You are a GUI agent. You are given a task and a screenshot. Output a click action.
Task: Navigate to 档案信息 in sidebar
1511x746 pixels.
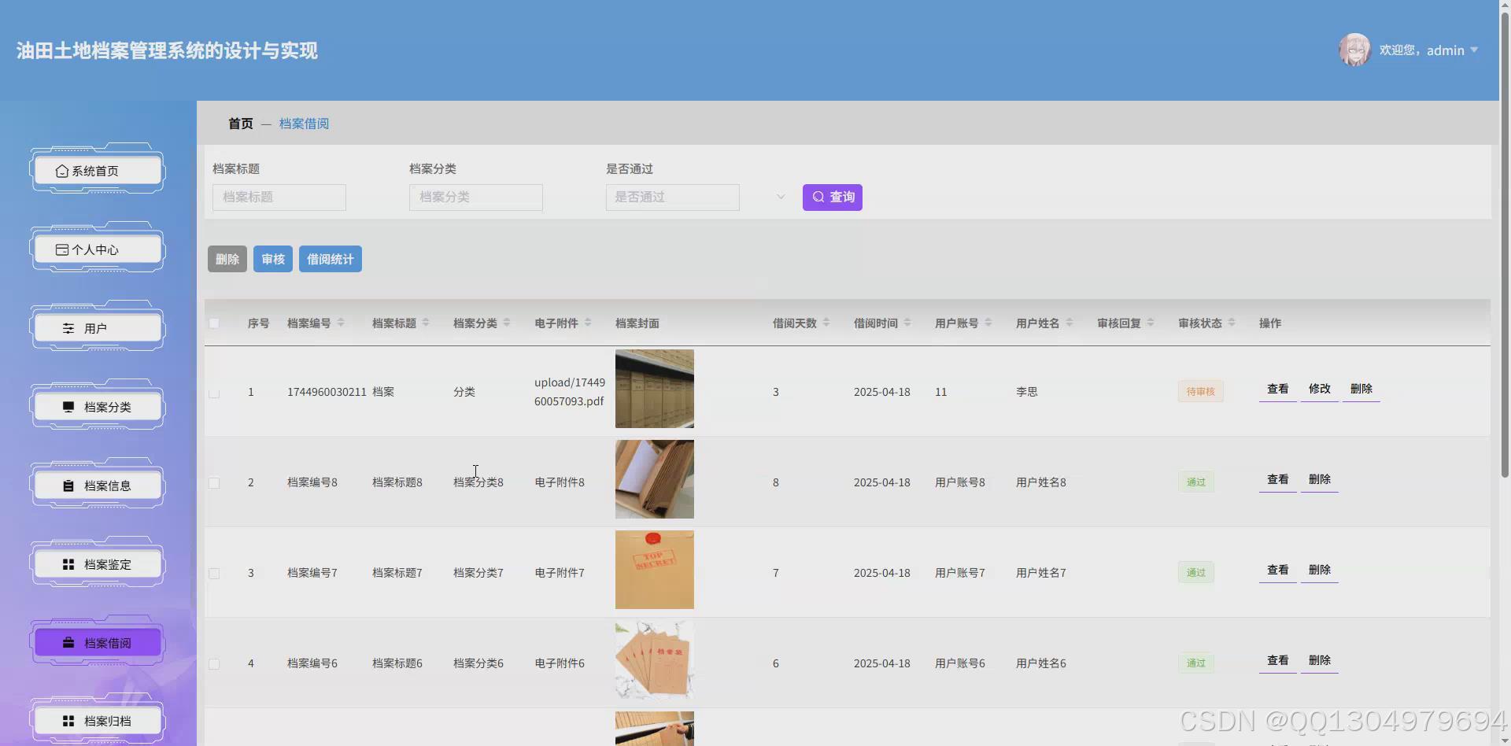tap(96, 485)
